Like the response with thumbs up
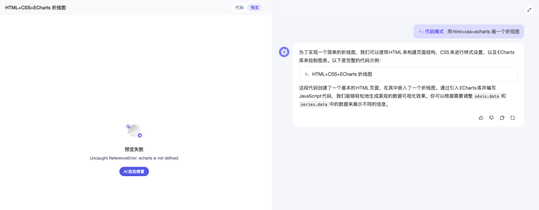Image resolution: width=539 pixels, height=210 pixels. coord(481,118)
